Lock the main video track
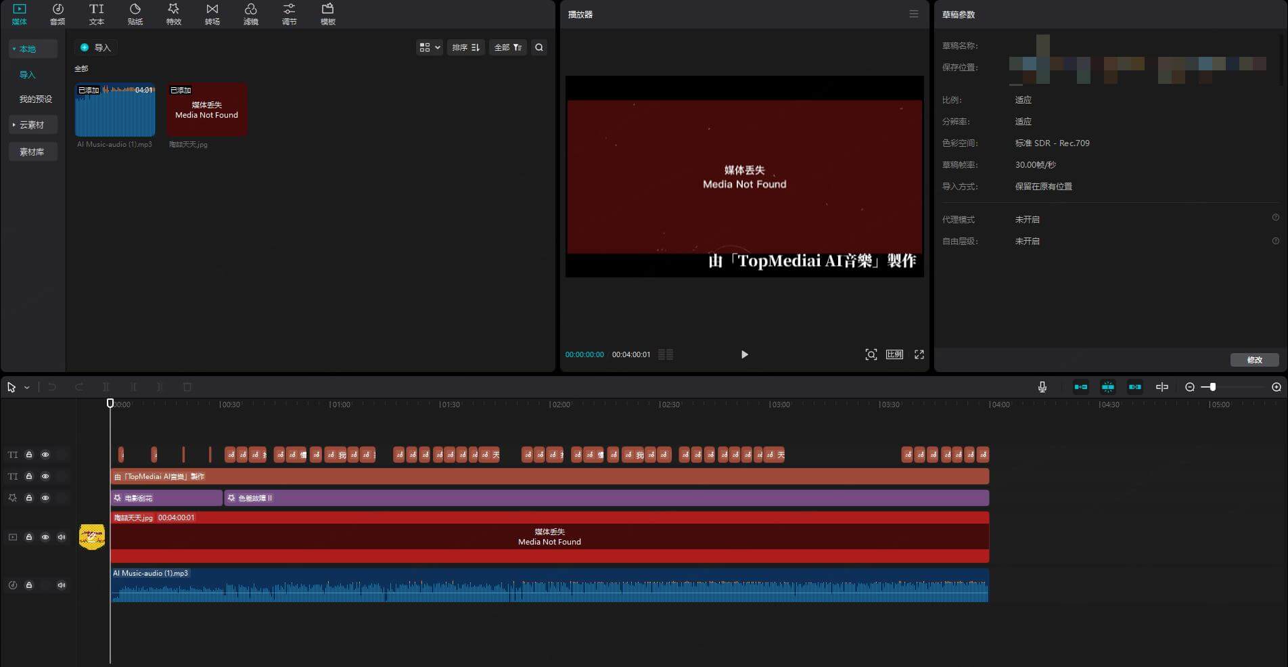The image size is (1288, 667). (29, 537)
